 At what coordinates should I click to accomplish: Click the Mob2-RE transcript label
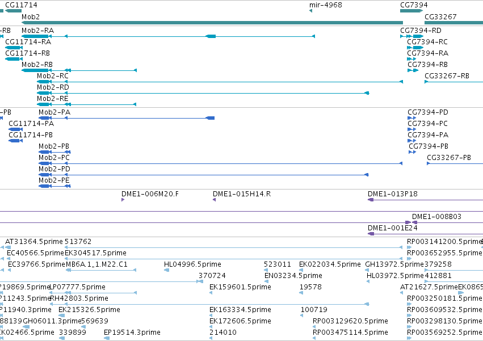(52, 99)
